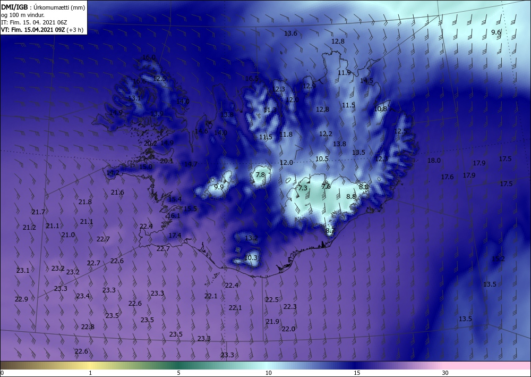This screenshot has width=531, height=377.
Task: Click the map value 15.0
Action: (x=145, y=167)
